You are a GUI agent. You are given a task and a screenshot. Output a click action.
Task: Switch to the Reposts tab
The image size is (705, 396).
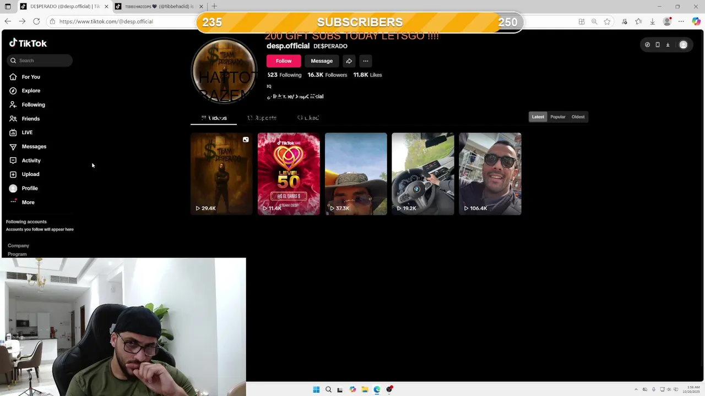coord(262,118)
